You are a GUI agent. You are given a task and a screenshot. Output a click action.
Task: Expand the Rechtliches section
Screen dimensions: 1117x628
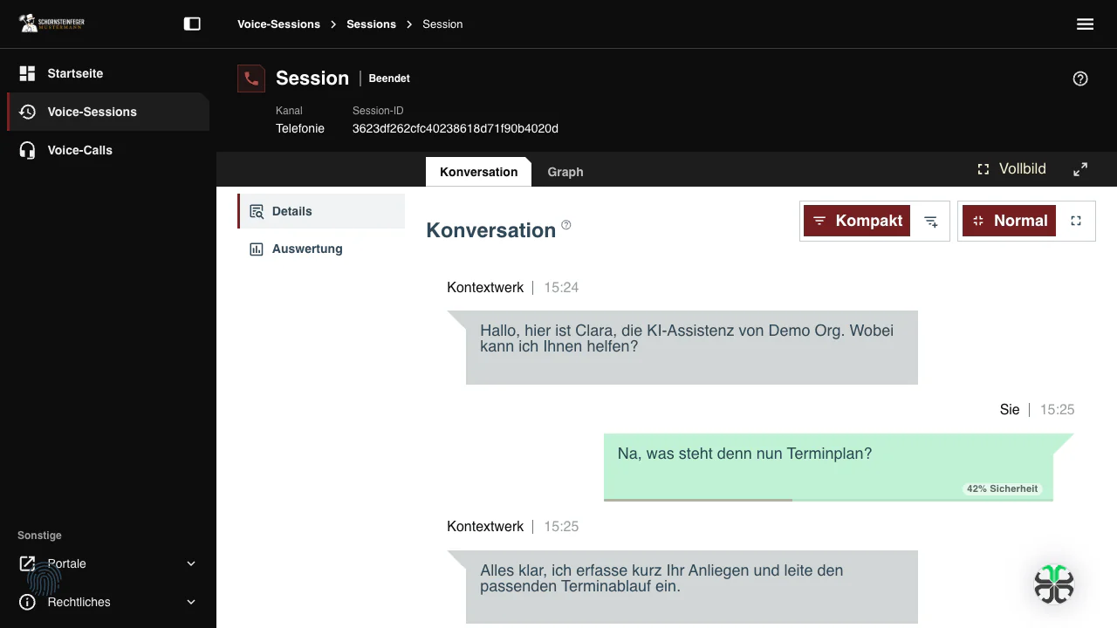(x=108, y=602)
